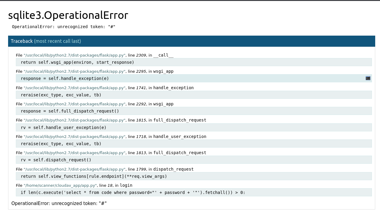The height and width of the screenshot is (211, 380).
Task: Click the Traceback header to switch view
Action: 22,41
